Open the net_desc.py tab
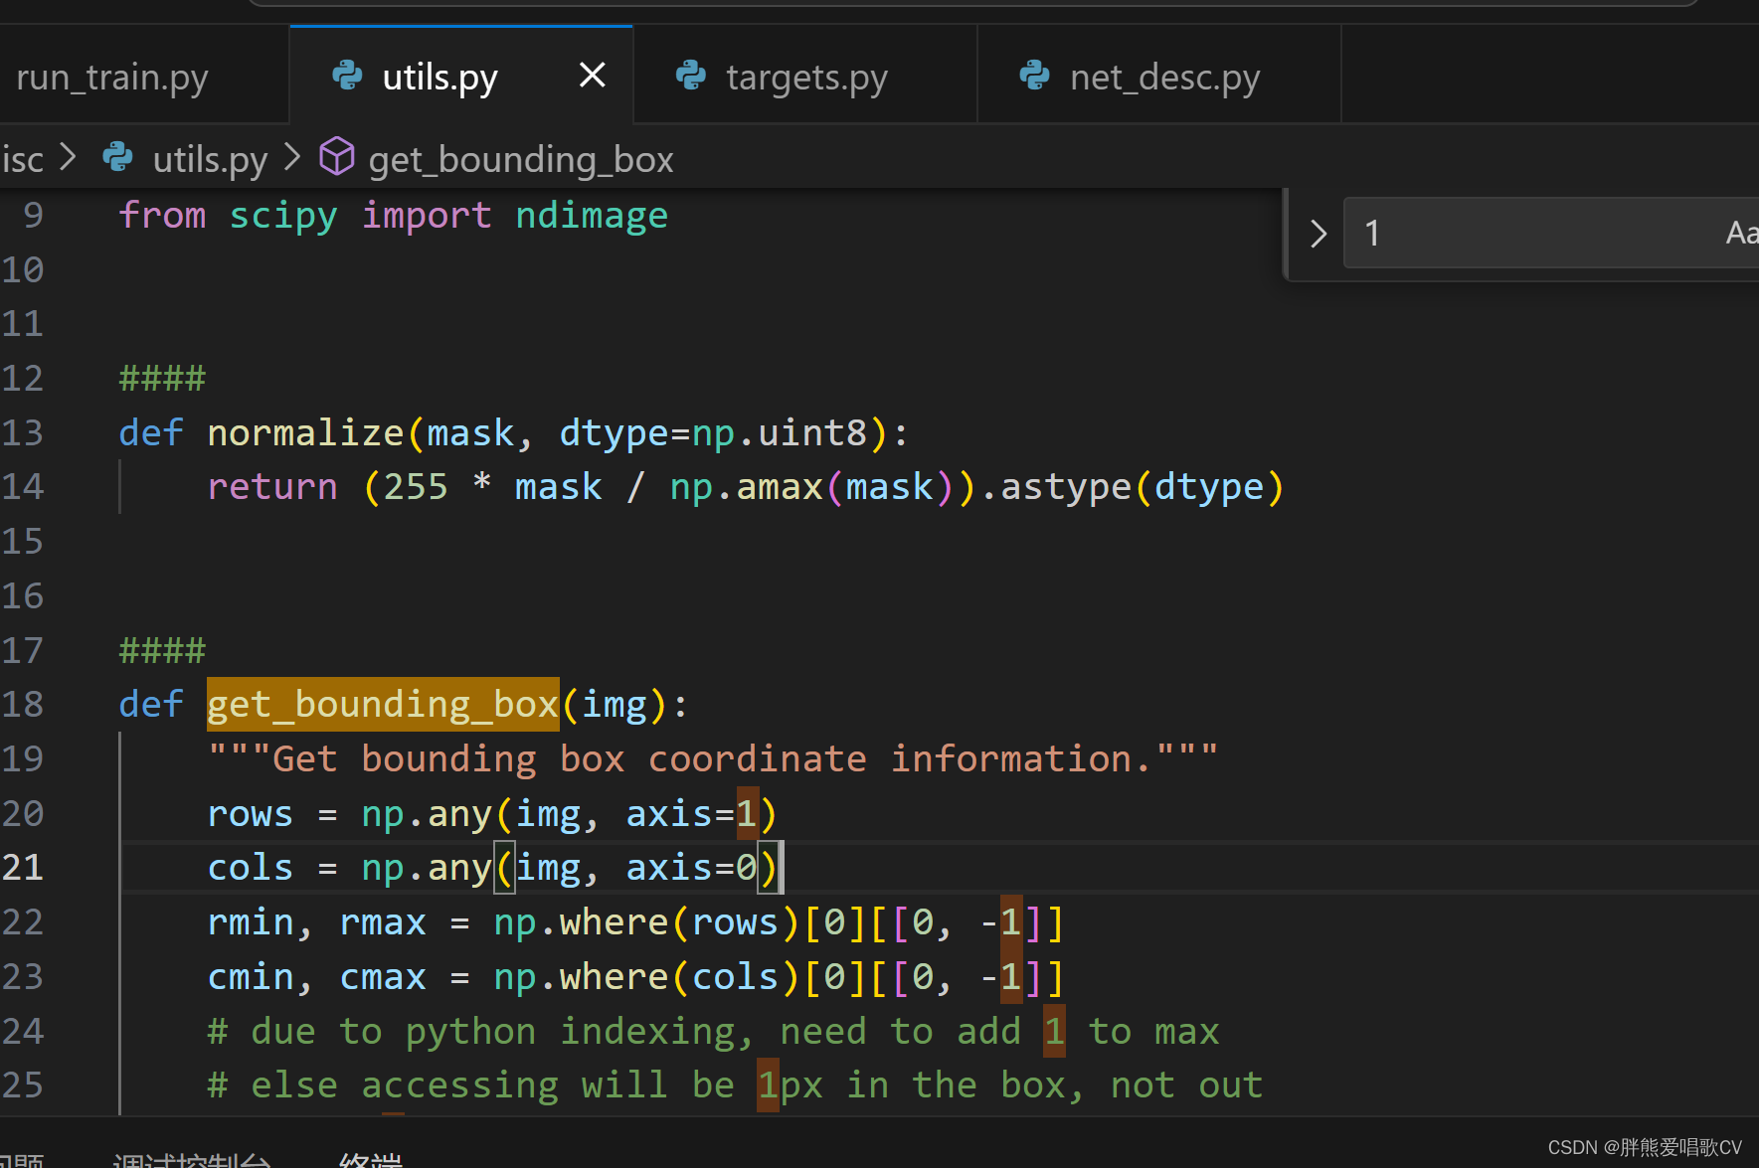The width and height of the screenshot is (1759, 1168). [x=1159, y=77]
